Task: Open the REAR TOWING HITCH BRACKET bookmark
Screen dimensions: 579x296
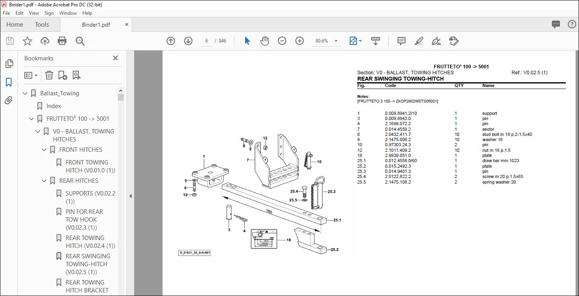Action: tap(87, 286)
